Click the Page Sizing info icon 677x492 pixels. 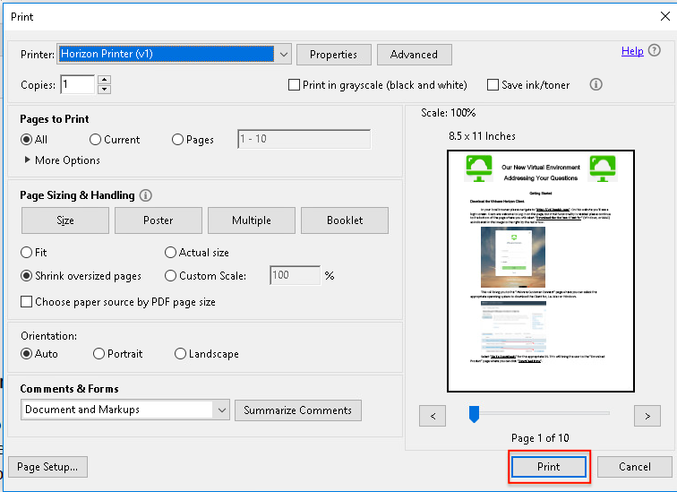pyautogui.click(x=146, y=195)
